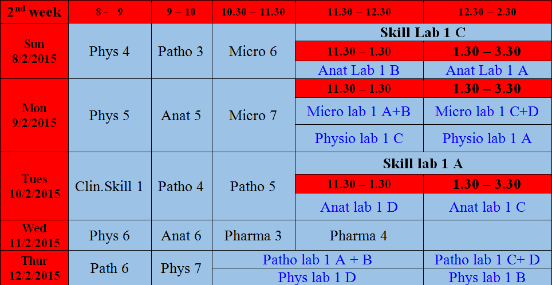
Task: Click the "Physio lab 1 C" link
Action: (x=359, y=138)
